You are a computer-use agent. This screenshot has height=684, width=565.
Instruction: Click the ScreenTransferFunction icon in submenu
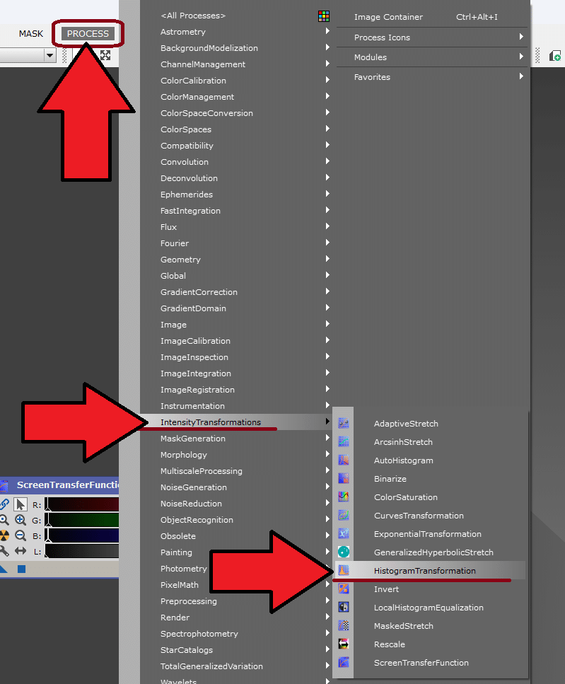point(344,662)
